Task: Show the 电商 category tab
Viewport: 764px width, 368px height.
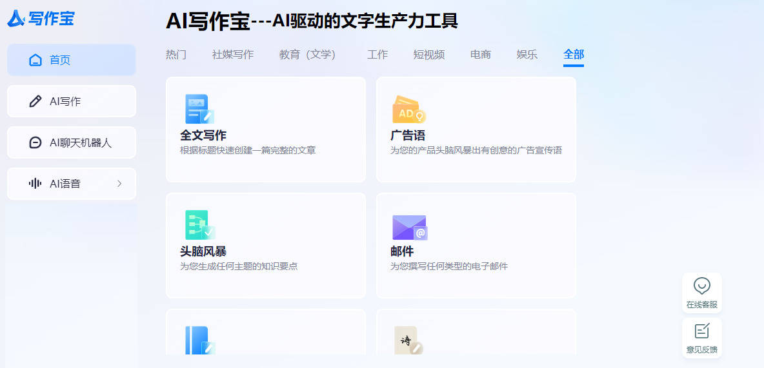Action: pos(481,55)
